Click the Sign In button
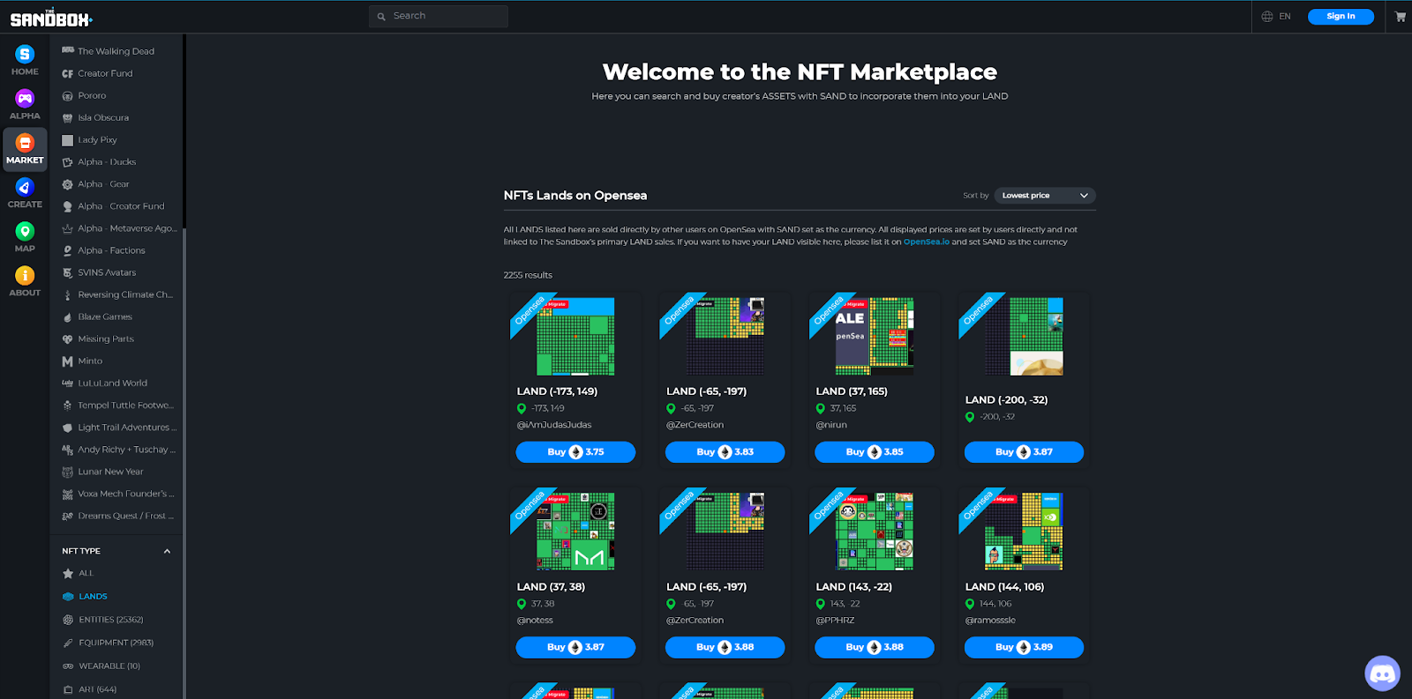 pyautogui.click(x=1341, y=17)
